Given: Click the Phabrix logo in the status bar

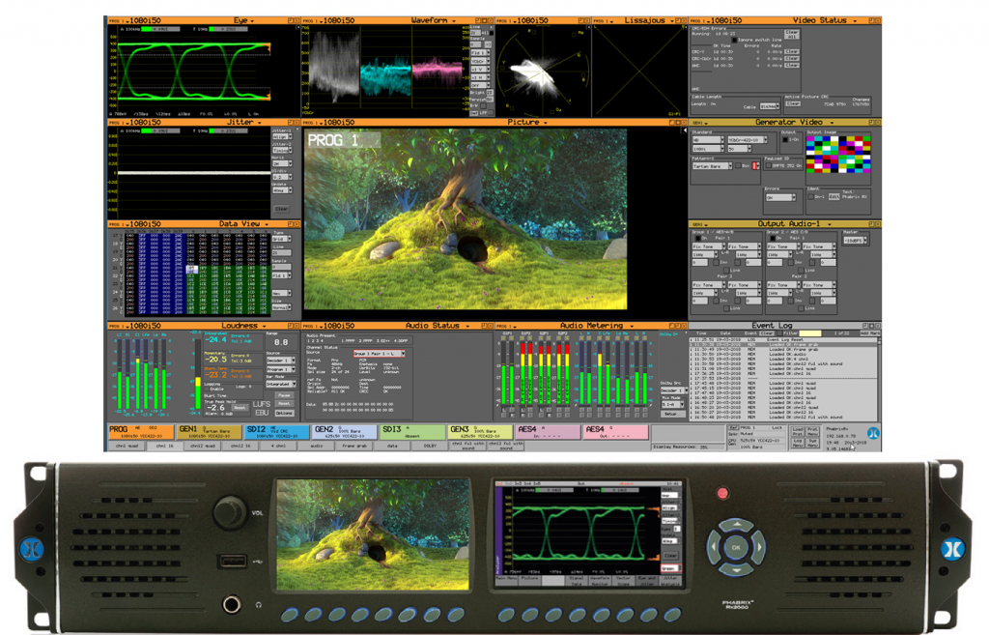Looking at the screenshot, I should tap(873, 434).
